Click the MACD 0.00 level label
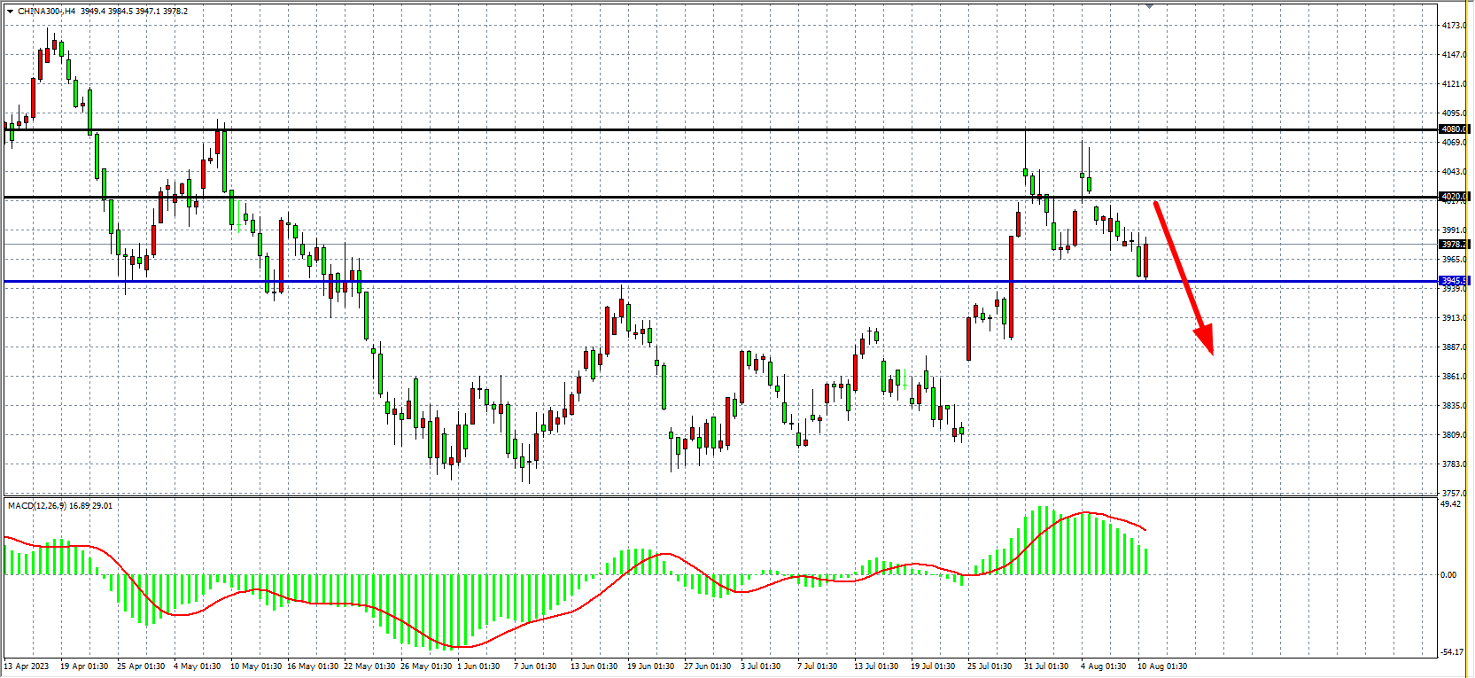The image size is (1475, 678). [x=1448, y=575]
